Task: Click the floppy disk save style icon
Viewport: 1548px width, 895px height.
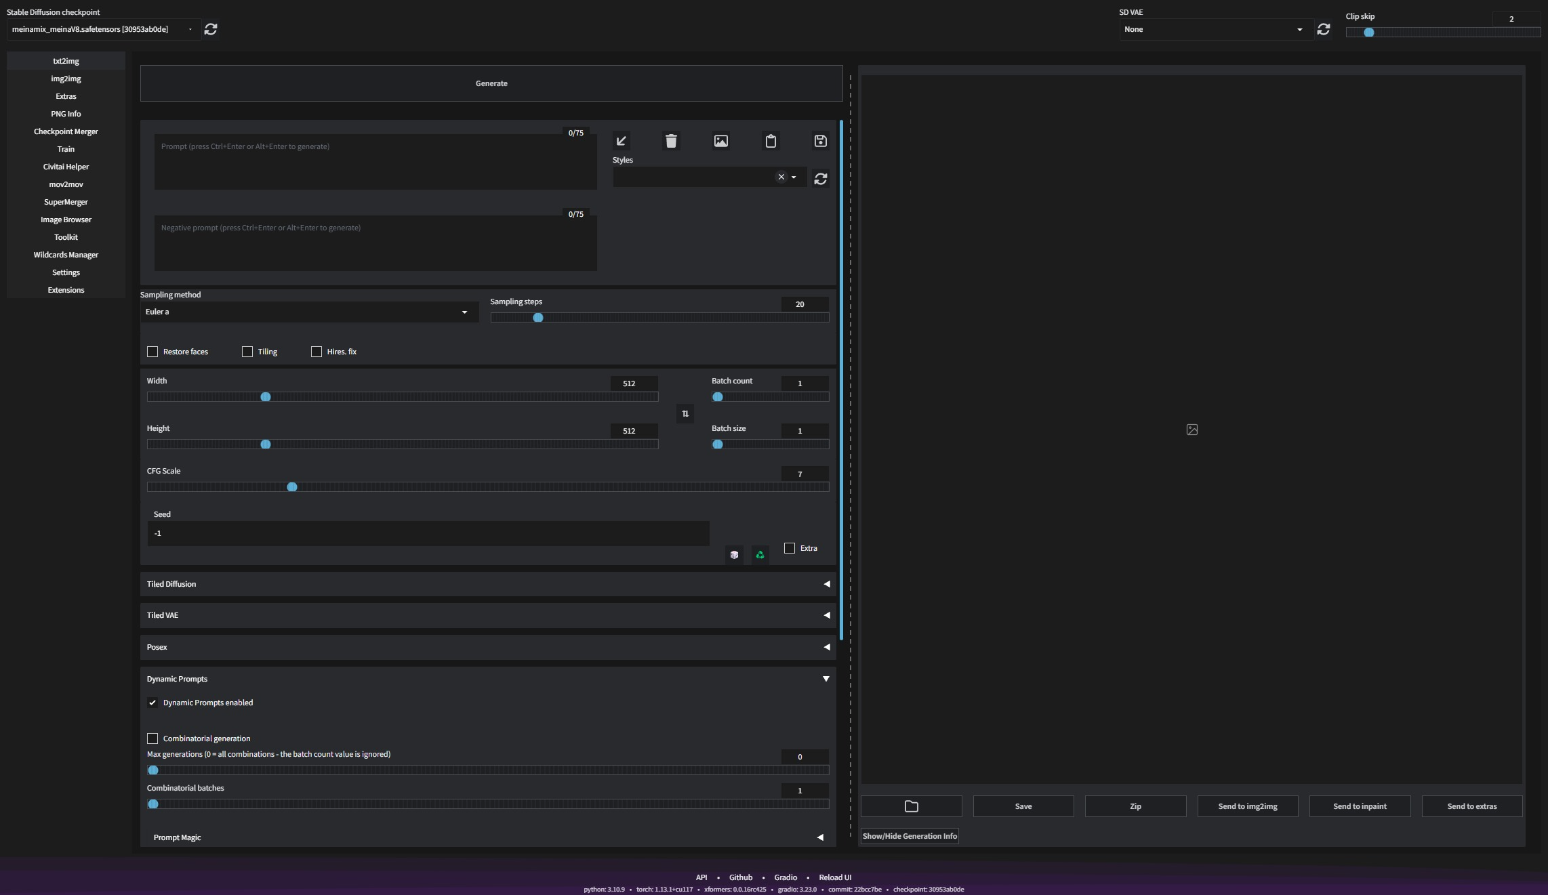Action: [820, 141]
